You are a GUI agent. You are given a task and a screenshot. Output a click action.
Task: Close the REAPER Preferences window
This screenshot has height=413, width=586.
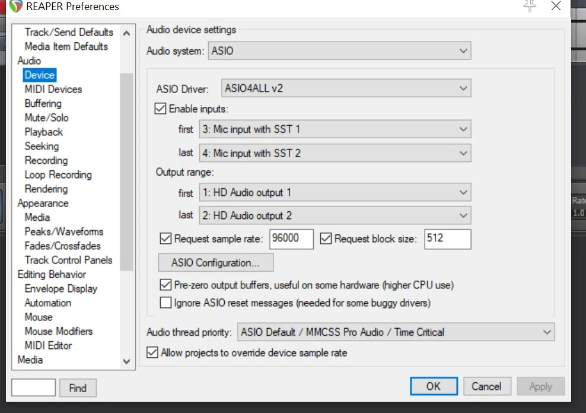click(556, 7)
